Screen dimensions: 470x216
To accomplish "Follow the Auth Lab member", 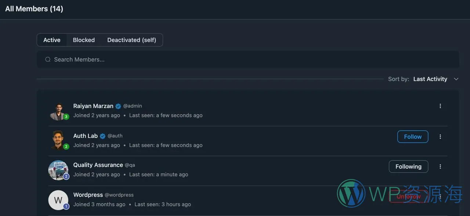I will tap(413, 137).
